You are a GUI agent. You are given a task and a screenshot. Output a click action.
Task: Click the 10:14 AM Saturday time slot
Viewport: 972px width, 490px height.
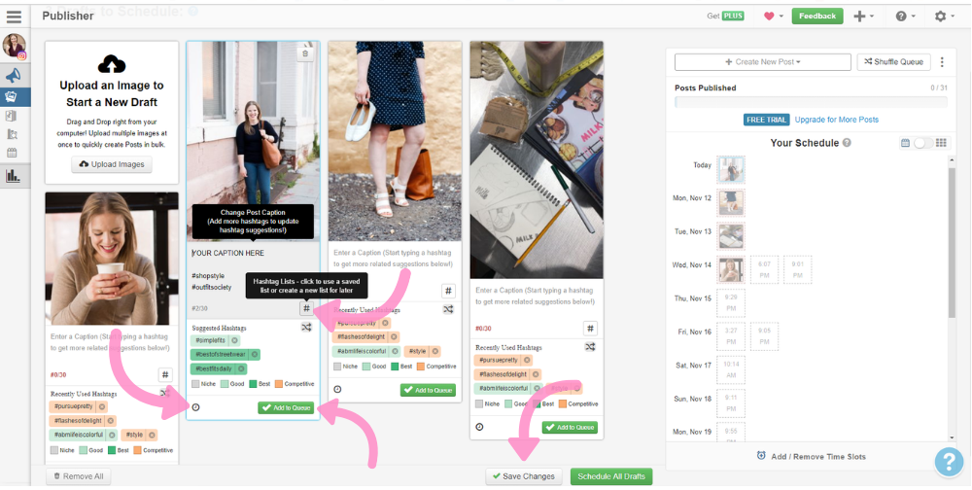(x=731, y=369)
